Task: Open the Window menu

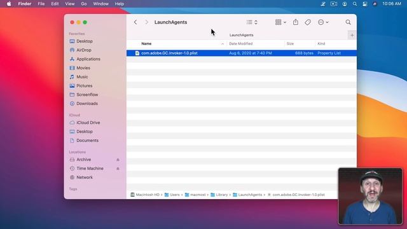Action: click(x=100, y=4)
